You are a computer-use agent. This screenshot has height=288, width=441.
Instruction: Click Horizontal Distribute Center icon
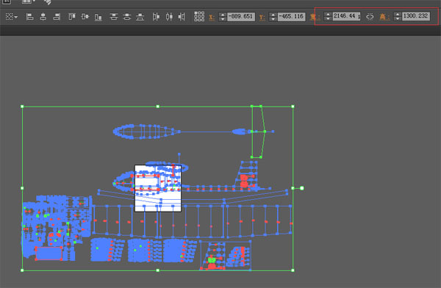[x=169, y=17]
